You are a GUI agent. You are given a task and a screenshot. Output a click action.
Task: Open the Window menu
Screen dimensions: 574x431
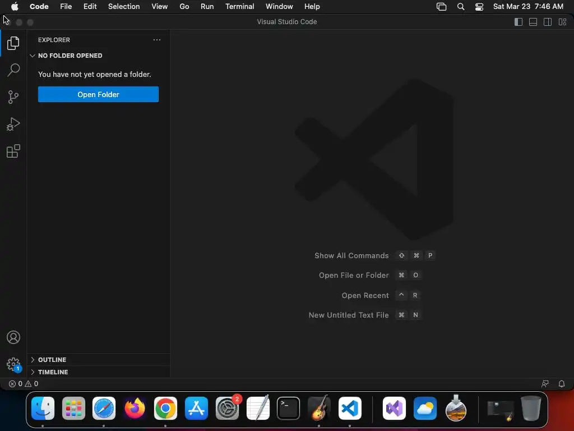[279, 7]
